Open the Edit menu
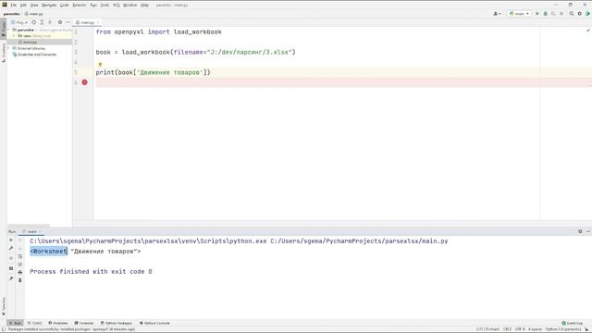This screenshot has height=333, width=592. [23, 5]
